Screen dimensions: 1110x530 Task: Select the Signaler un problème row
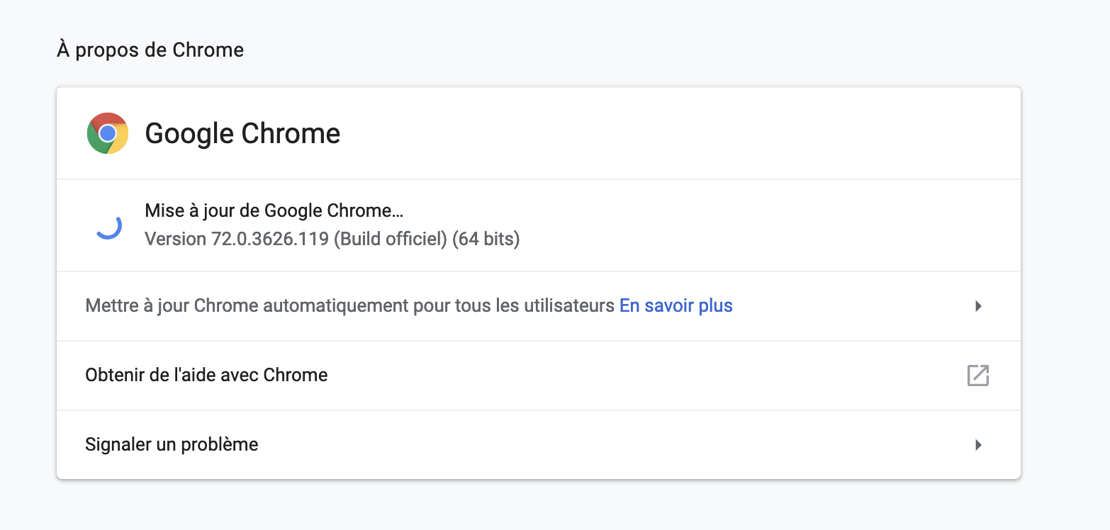pyautogui.click(x=539, y=445)
